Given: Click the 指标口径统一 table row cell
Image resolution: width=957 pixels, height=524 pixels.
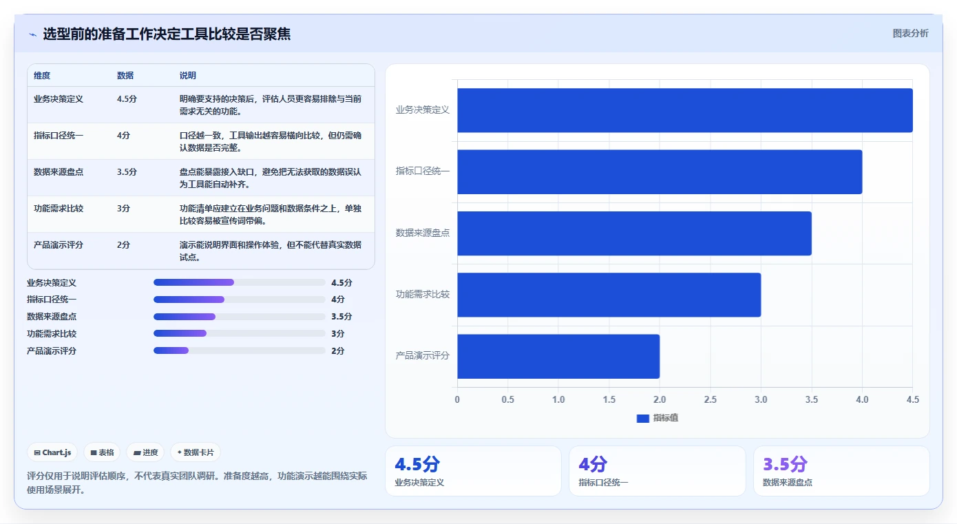Looking at the screenshot, I should click(x=59, y=135).
